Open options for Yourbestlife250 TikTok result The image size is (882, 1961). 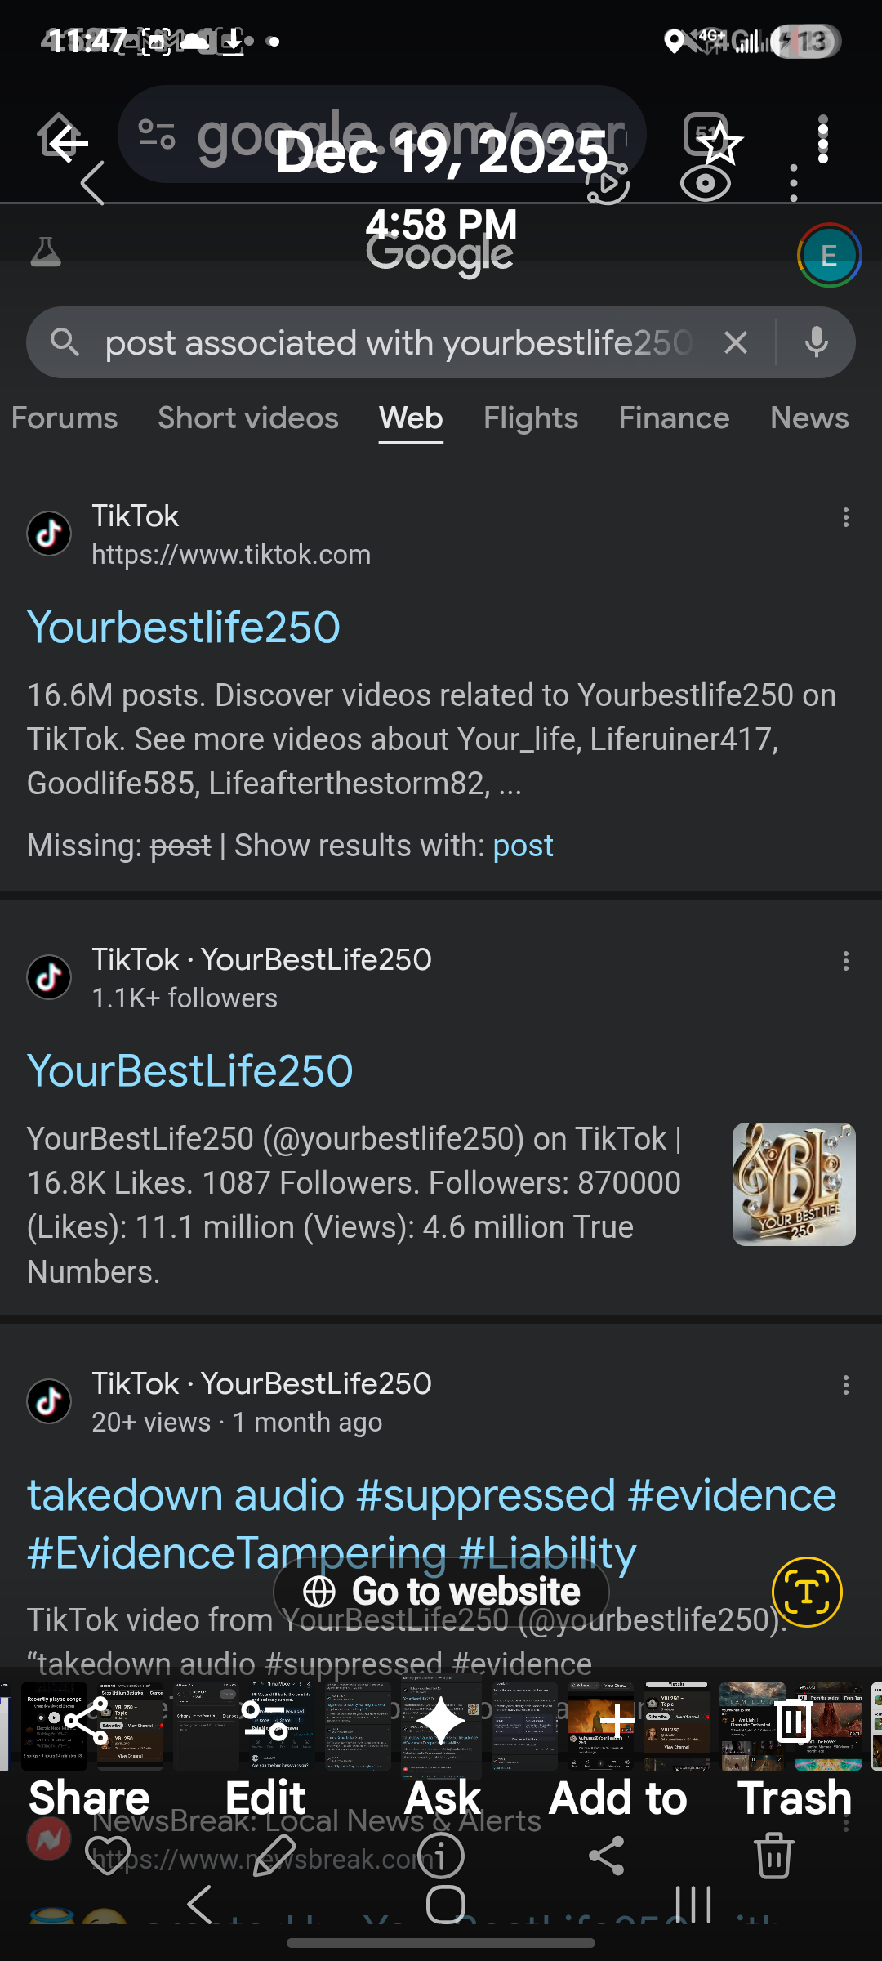coord(846,517)
